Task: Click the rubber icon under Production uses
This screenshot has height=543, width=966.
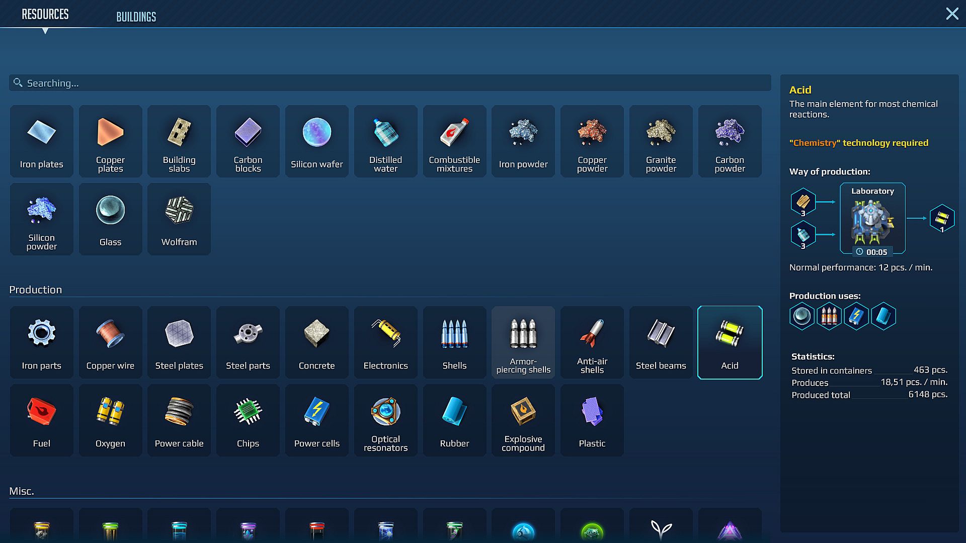Action: coord(883,316)
